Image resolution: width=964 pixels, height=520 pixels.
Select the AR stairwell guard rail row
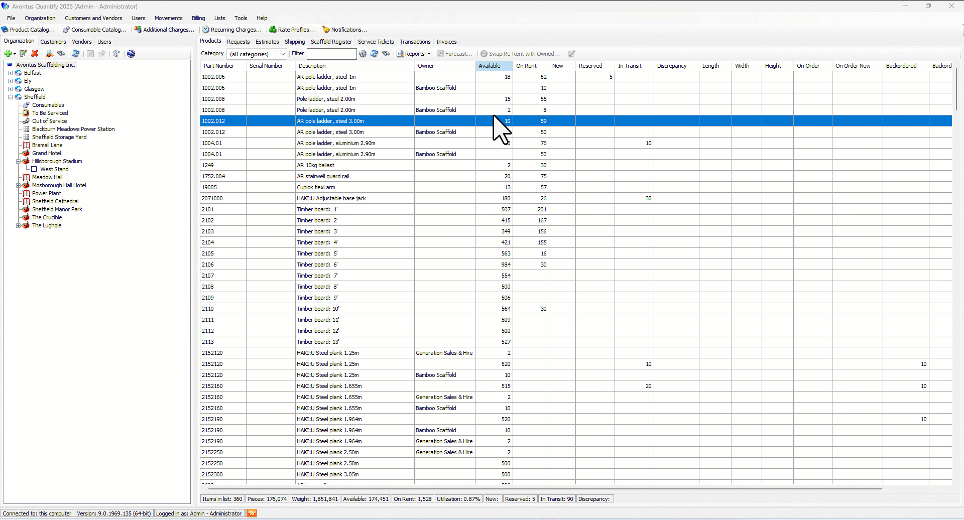click(x=576, y=176)
